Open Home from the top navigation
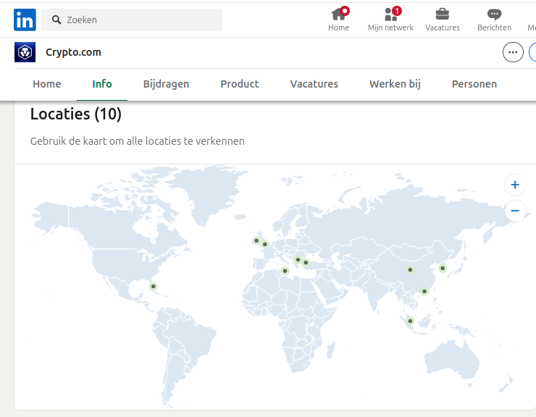 click(338, 20)
